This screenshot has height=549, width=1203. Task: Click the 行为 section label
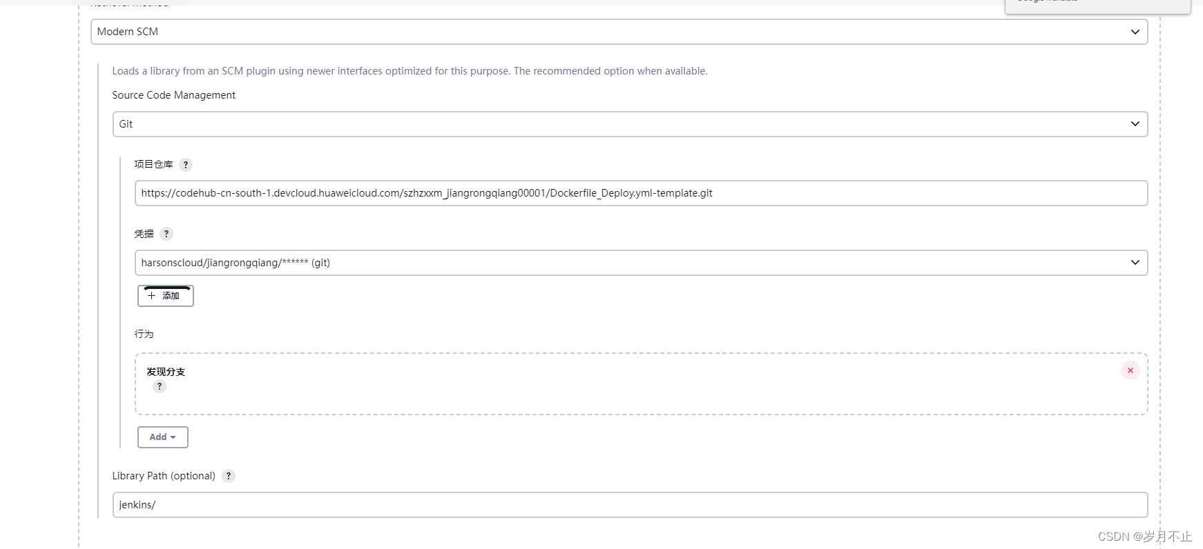pyautogui.click(x=144, y=334)
